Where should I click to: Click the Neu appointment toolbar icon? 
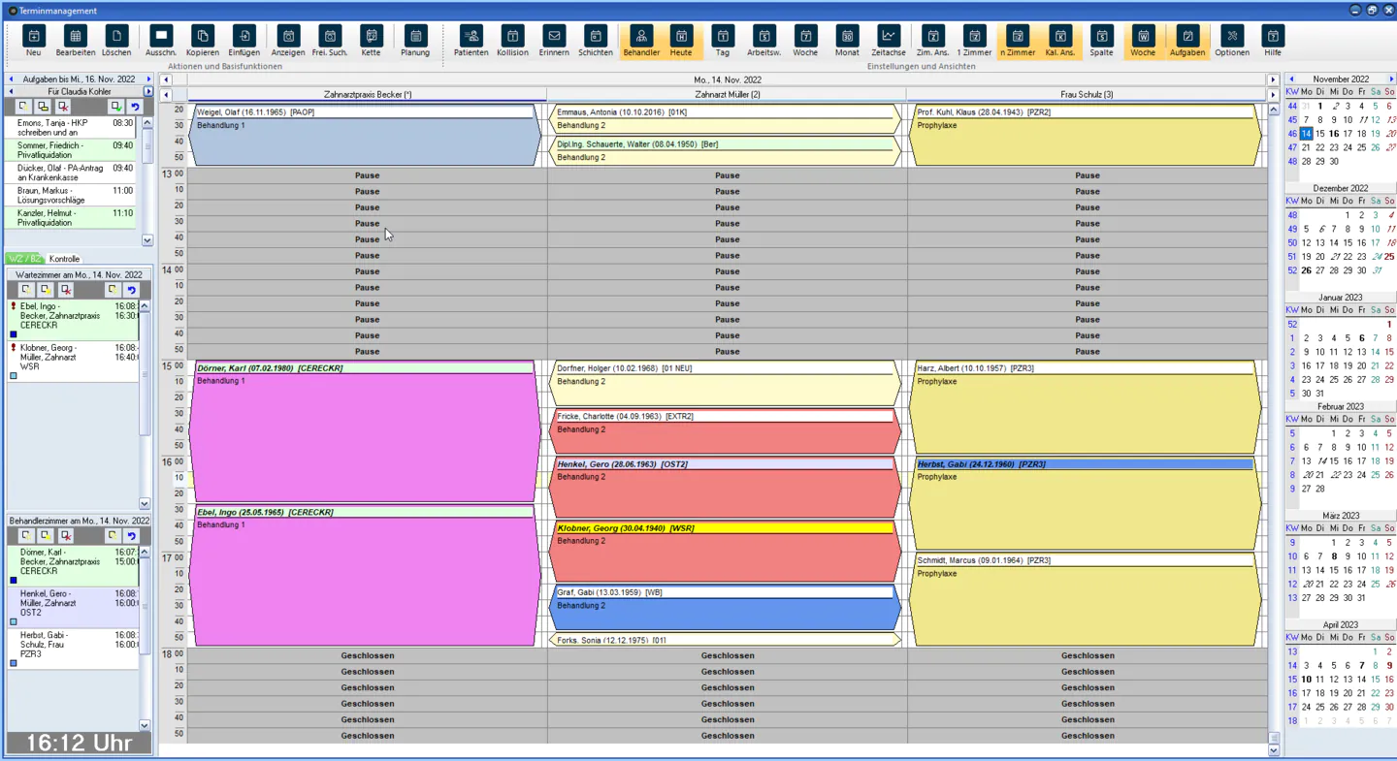coord(34,41)
